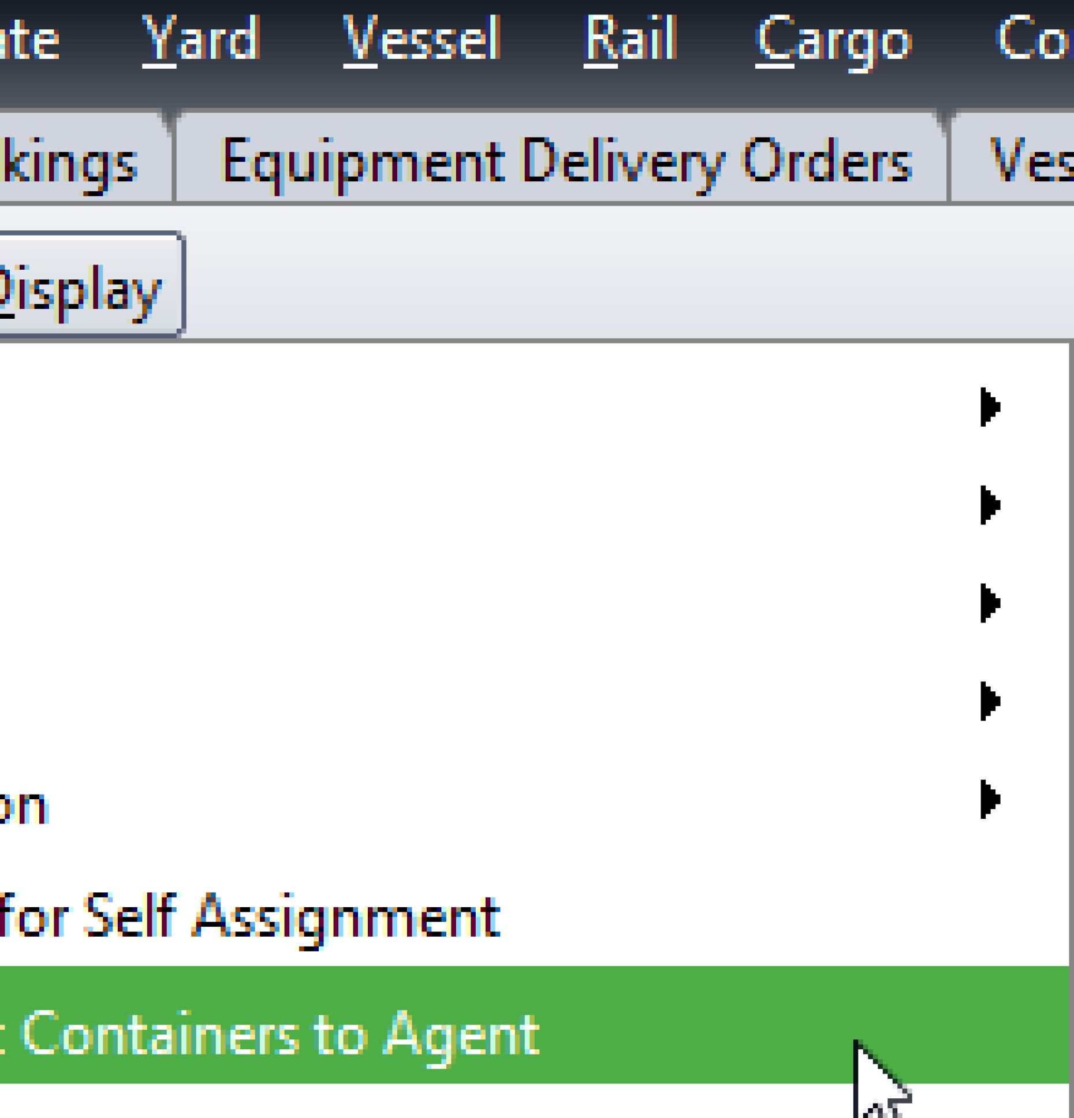Switch to the Equipment Delivery Orders tab
The height and width of the screenshot is (1118, 1074).
pyautogui.click(x=566, y=162)
